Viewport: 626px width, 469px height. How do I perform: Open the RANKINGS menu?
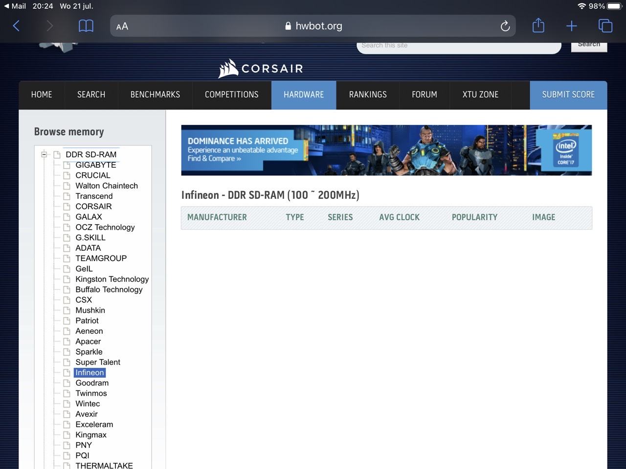click(368, 95)
